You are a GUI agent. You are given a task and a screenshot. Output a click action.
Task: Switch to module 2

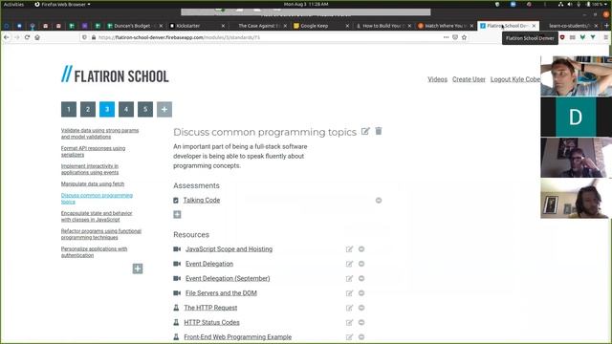(88, 109)
